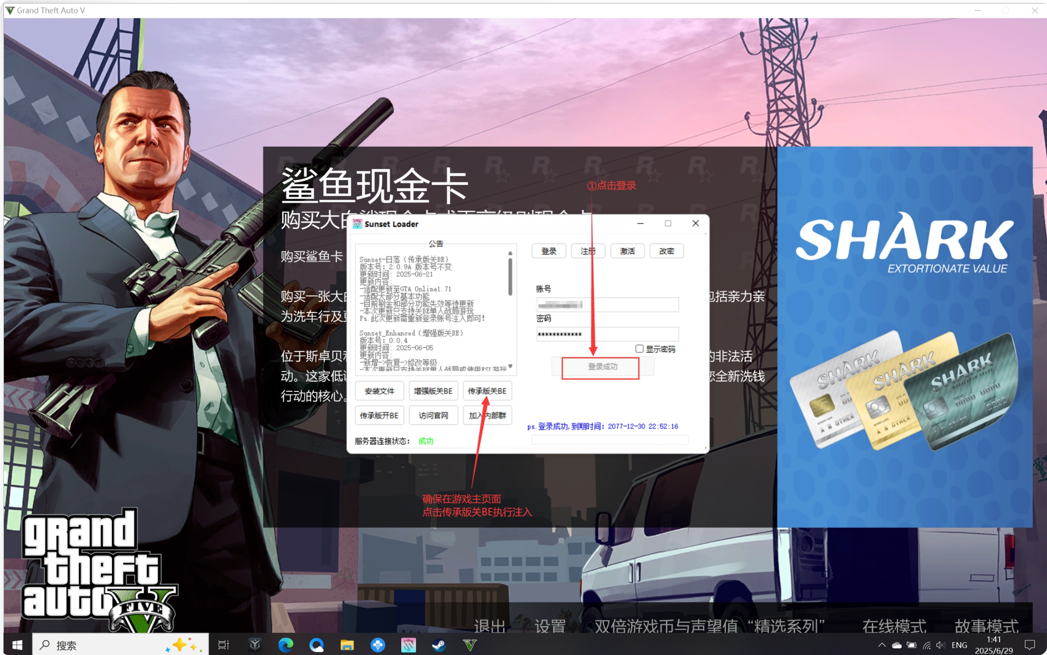Open File Explorer from the taskbar

(x=347, y=645)
